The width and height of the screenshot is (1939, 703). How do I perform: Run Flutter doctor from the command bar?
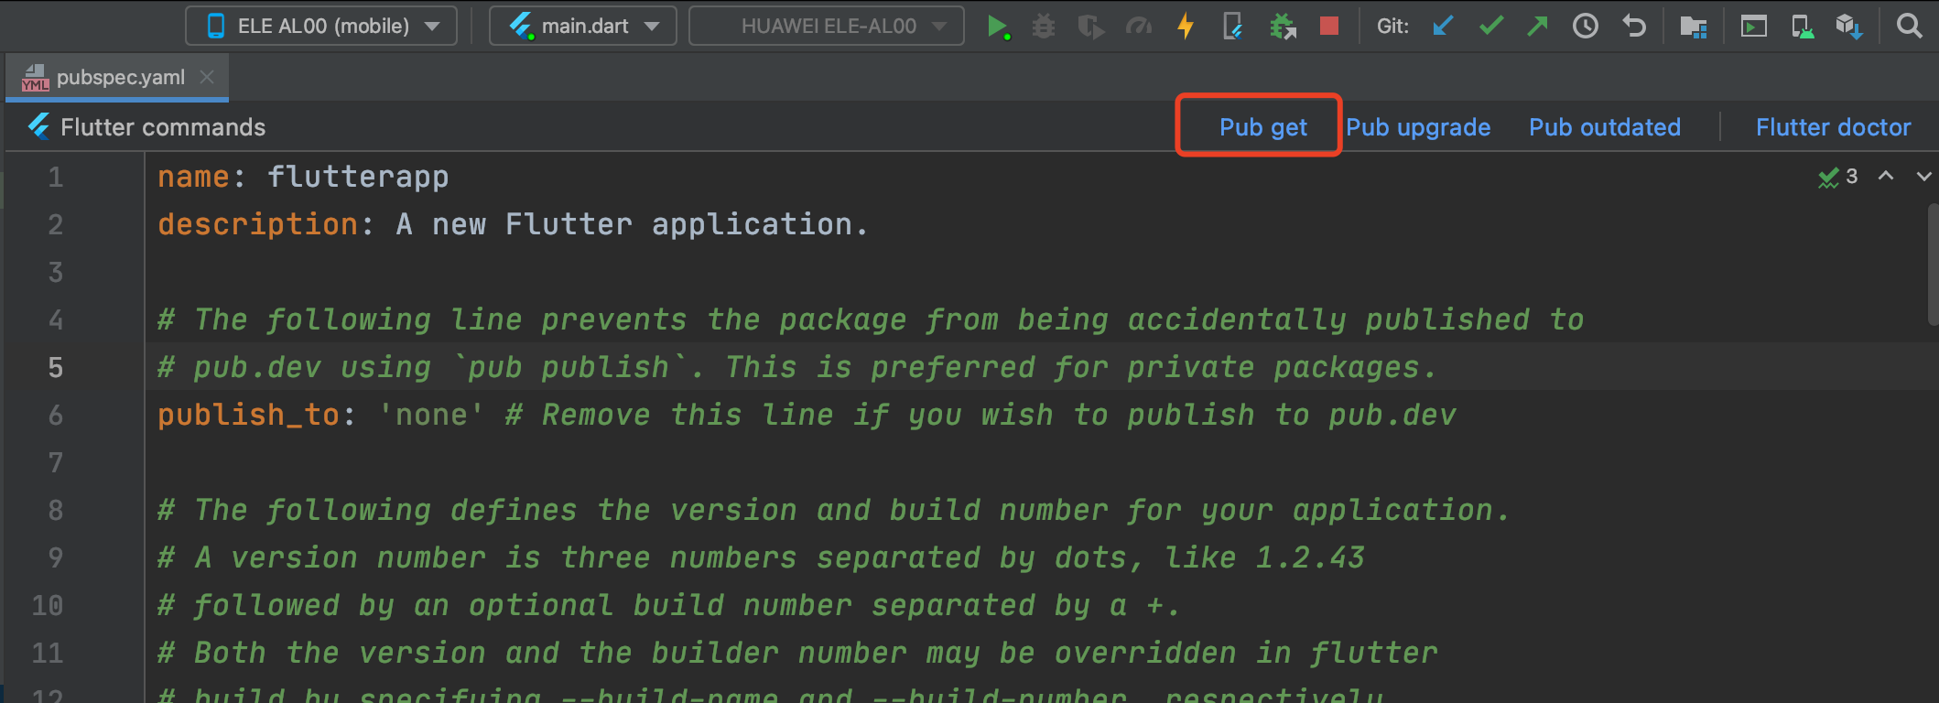pos(1833,127)
